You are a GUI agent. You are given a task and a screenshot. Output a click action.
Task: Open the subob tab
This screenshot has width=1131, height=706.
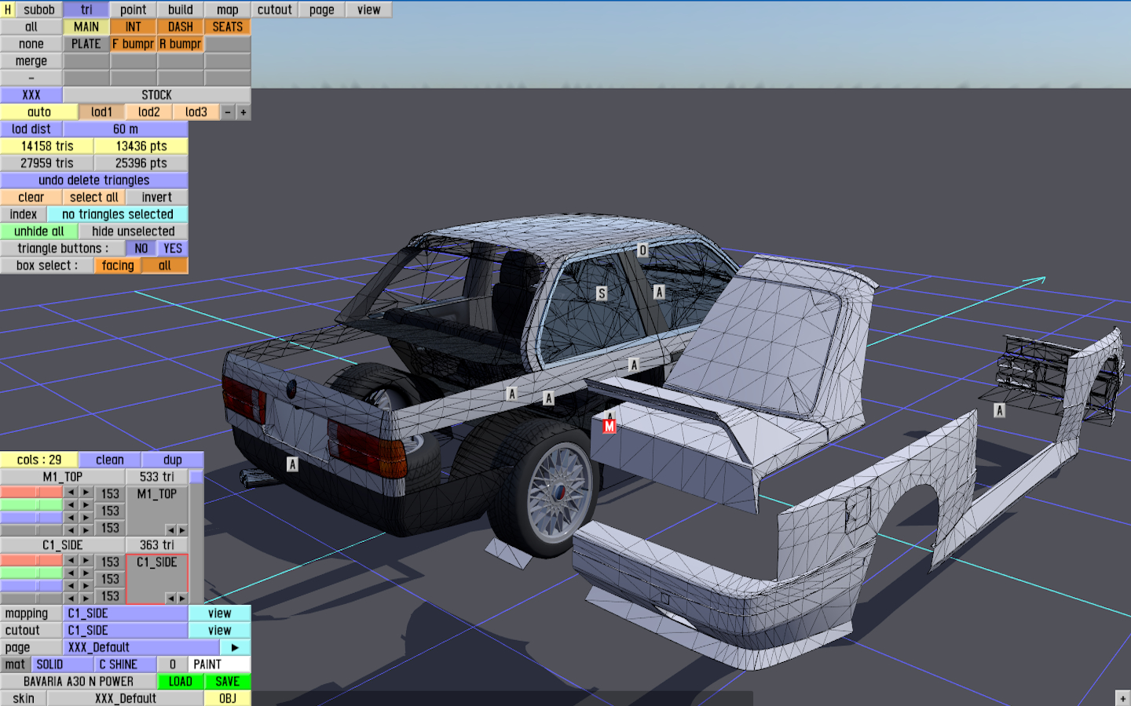tap(39, 9)
